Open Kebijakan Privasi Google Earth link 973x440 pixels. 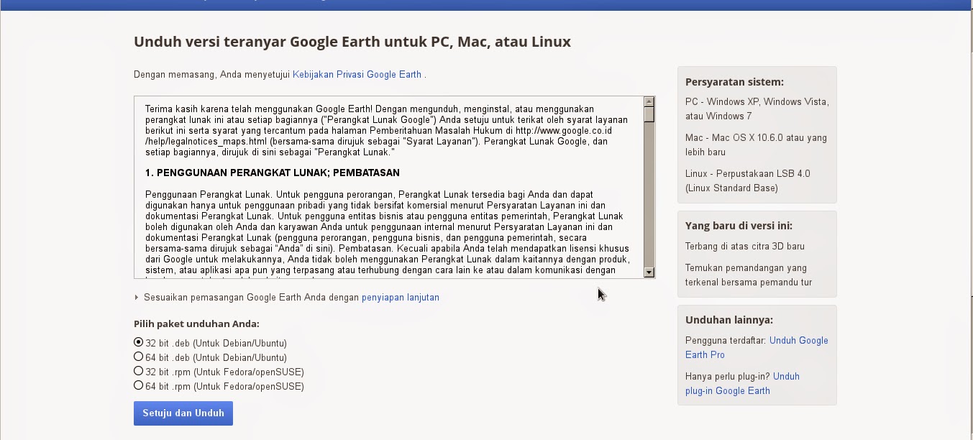(357, 75)
